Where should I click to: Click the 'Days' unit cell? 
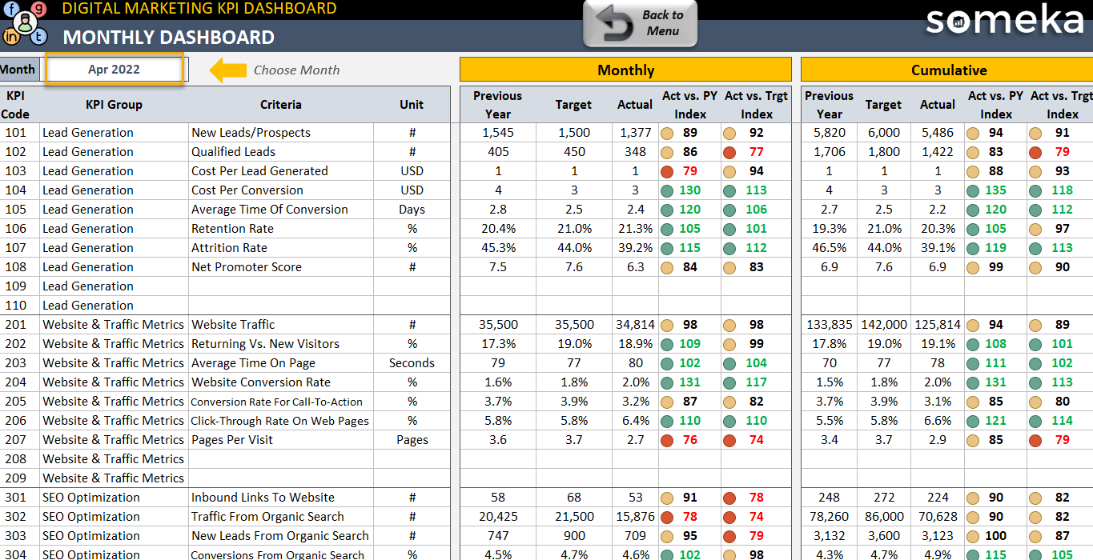click(x=412, y=210)
